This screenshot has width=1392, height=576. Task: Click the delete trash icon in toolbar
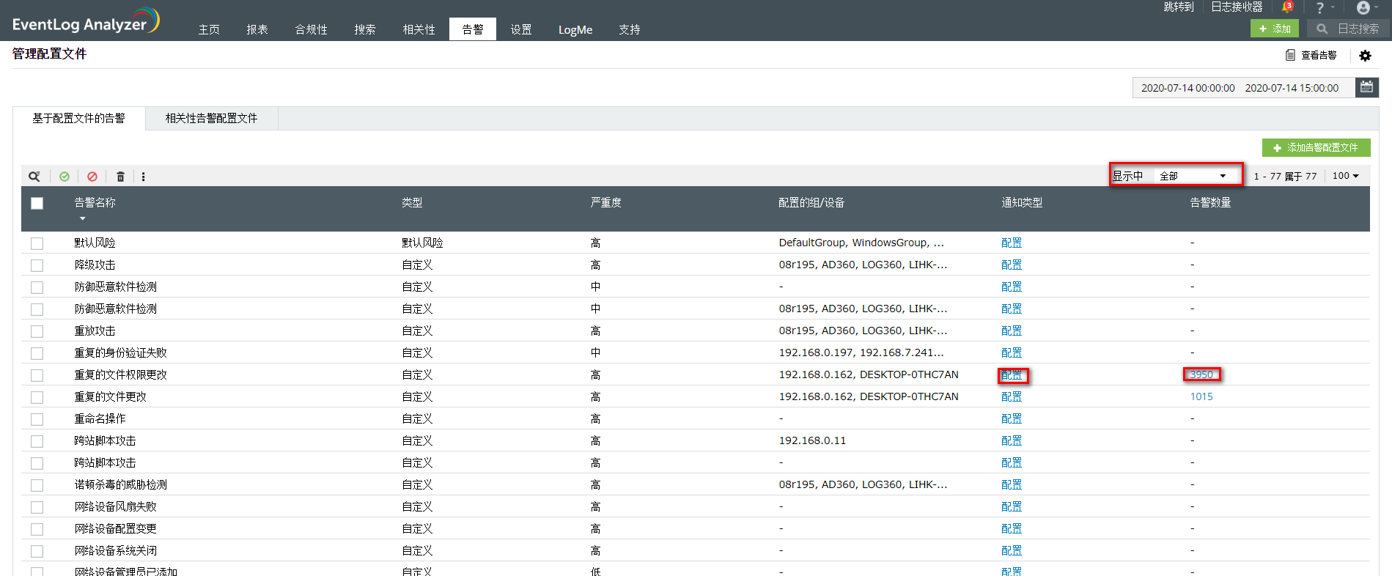click(121, 177)
